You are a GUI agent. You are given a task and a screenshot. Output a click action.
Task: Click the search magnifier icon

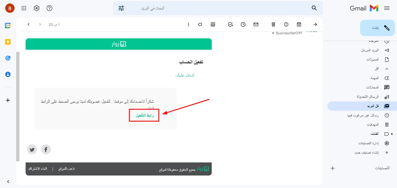point(314,8)
